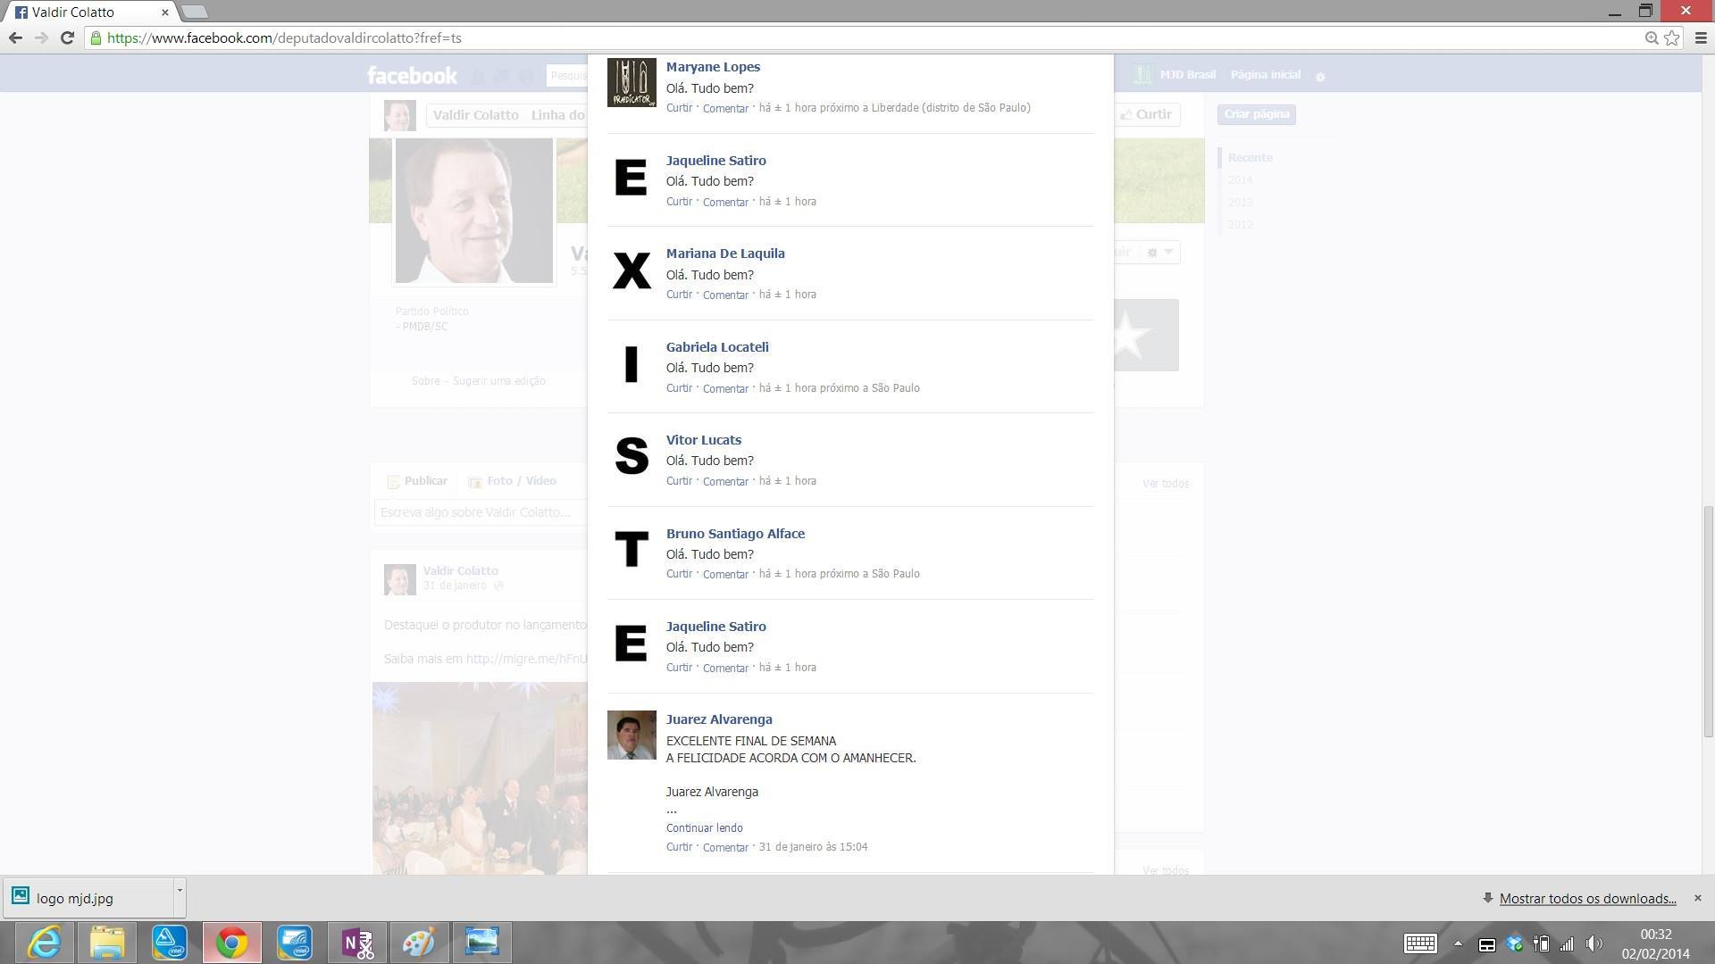Screen dimensions: 1715x964
Task: Open the on-screen keyboard tray icon
Action: tap(1420, 943)
